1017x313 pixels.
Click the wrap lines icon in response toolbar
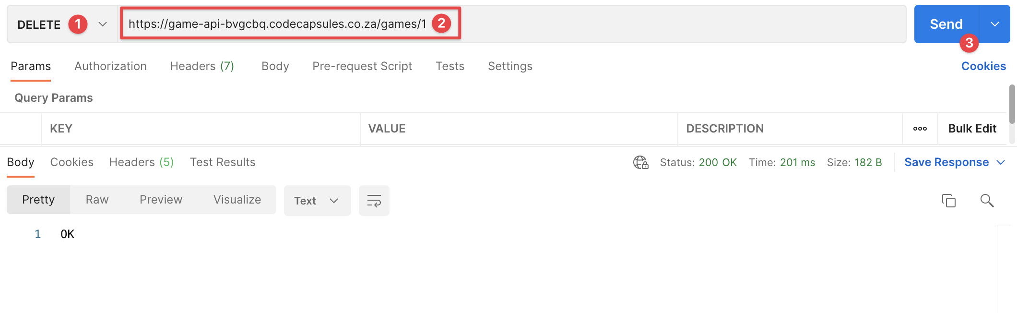point(374,201)
